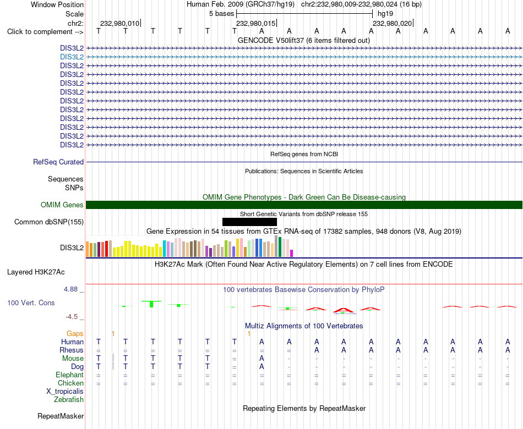Image resolution: width=523 pixels, height=429 pixels.
Task: Click the -4.5 lower PhyloP scale value
Action: click(72, 317)
